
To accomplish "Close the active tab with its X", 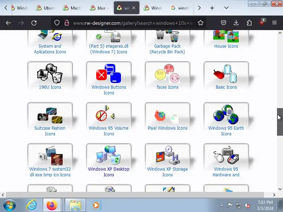I will coord(134,8).
